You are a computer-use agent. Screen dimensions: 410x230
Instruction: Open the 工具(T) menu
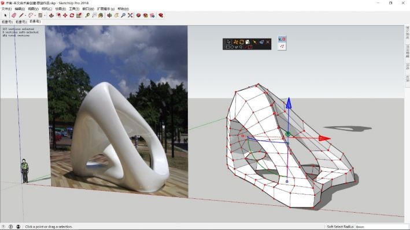(74, 9)
